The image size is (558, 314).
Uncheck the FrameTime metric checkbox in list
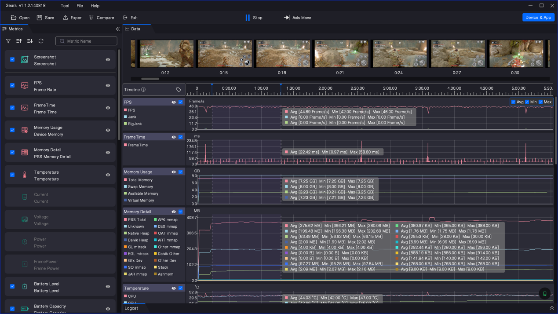click(x=12, y=108)
